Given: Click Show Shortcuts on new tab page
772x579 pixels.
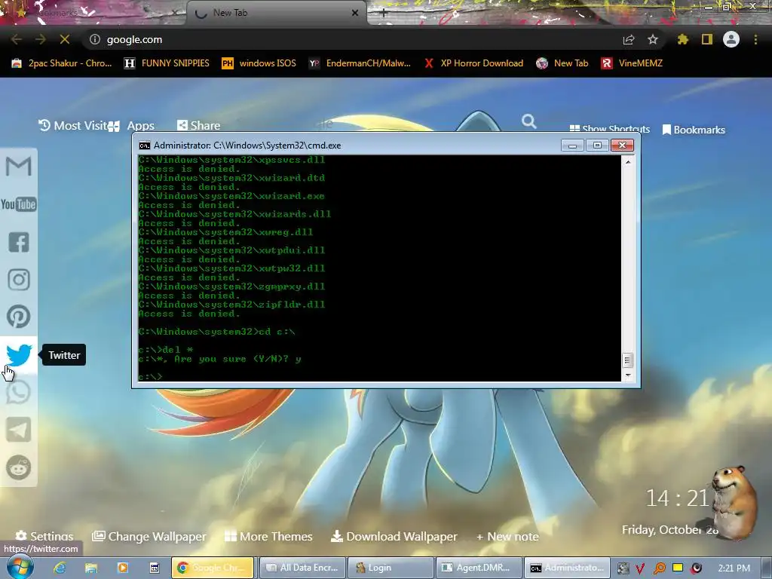Looking at the screenshot, I should click(609, 129).
